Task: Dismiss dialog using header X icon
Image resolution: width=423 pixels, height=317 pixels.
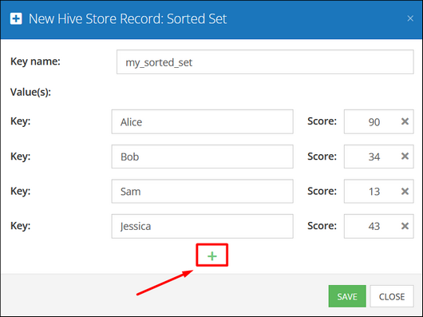Action: (x=410, y=18)
